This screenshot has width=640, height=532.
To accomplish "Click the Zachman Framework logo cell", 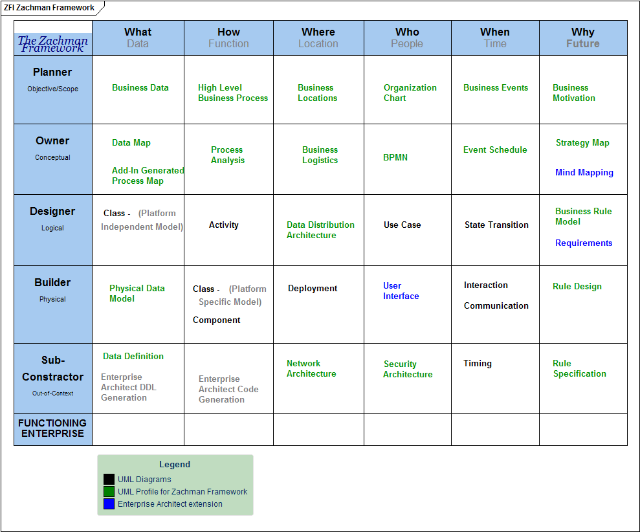I will pos(52,43).
